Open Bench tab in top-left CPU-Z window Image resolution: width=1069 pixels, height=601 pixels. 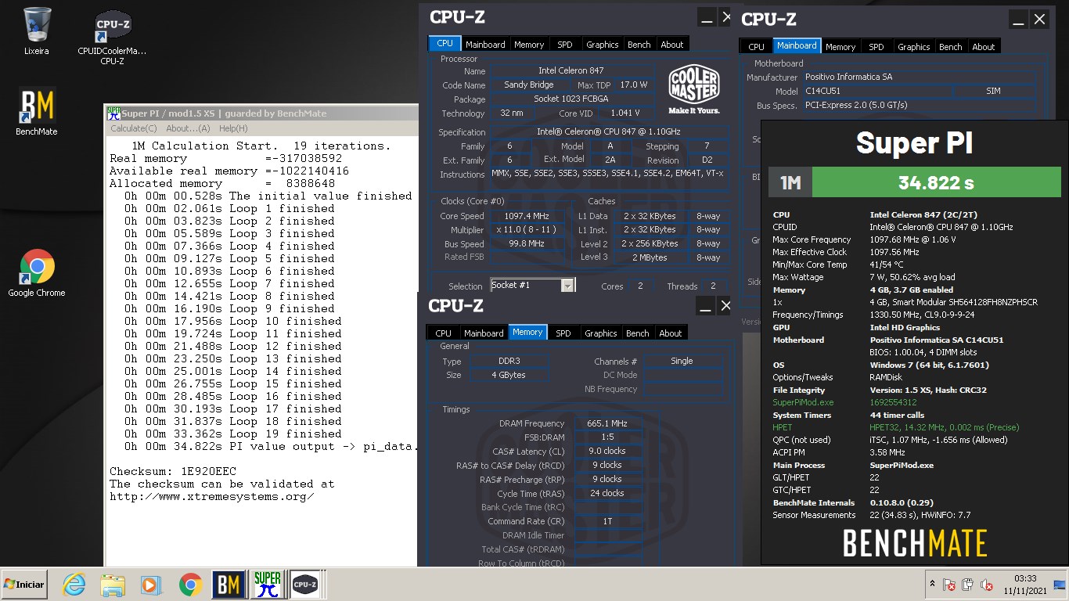[639, 45]
